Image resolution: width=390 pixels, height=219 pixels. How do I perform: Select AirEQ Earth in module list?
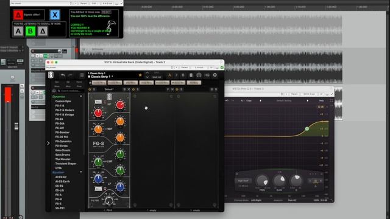coord(62,181)
